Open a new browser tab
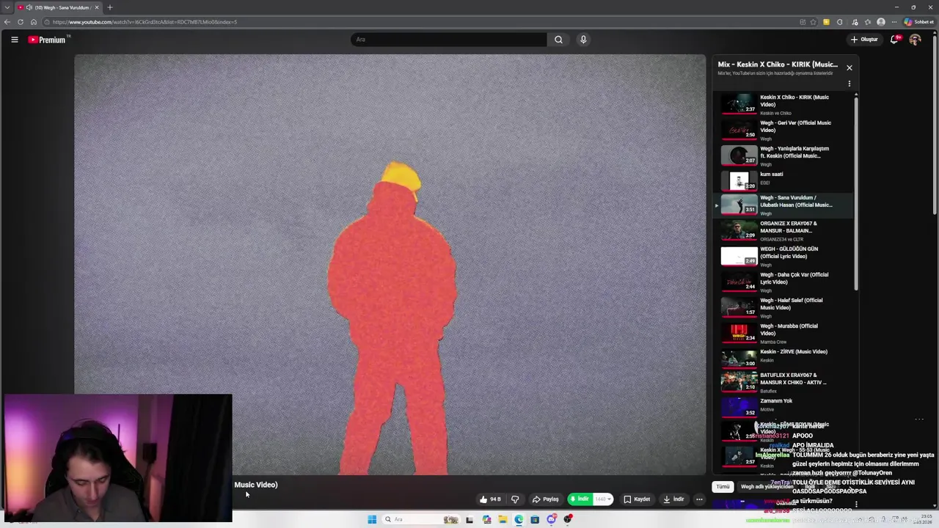This screenshot has width=939, height=528. (110, 7)
